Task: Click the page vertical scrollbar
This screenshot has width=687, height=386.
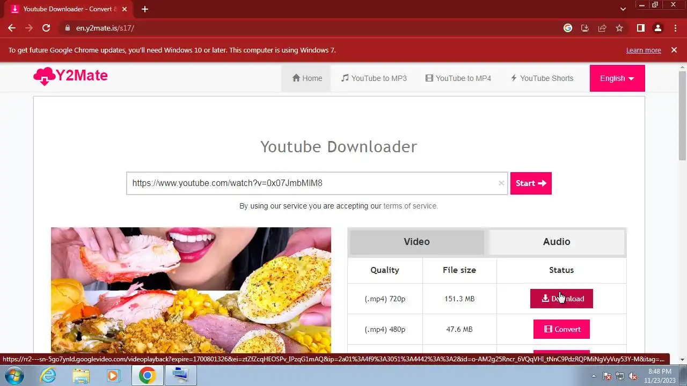Action: (682, 116)
